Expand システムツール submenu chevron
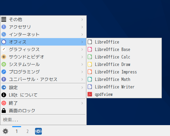The image size is (170, 136). [82, 64]
